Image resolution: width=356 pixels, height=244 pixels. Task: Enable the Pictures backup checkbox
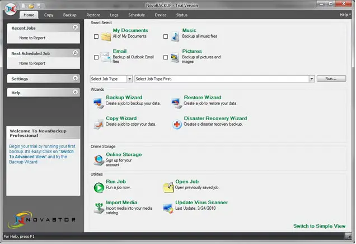tap(166, 57)
